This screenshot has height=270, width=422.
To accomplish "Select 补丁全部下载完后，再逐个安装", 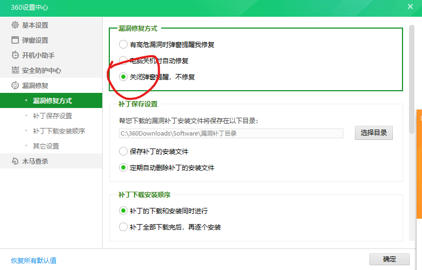I will pos(123,227).
